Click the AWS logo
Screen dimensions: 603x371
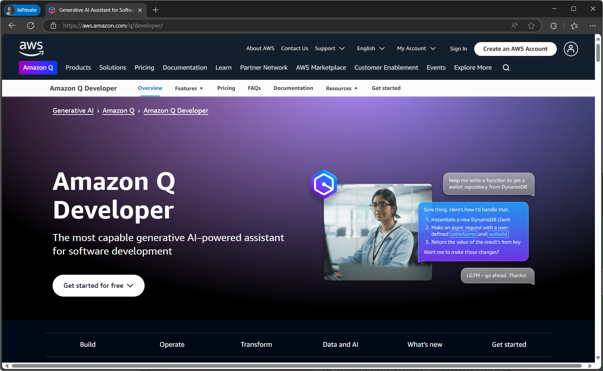pyautogui.click(x=31, y=48)
